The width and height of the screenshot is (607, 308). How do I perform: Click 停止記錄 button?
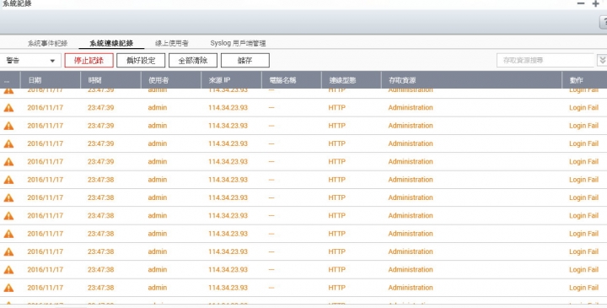(x=89, y=61)
